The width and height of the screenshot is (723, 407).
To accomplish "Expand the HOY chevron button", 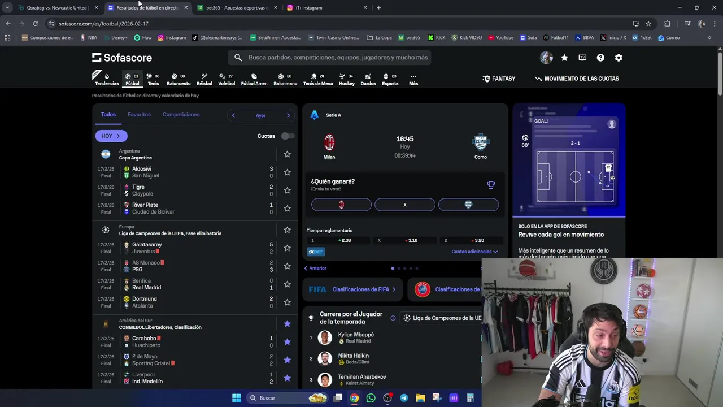I will [x=111, y=136].
